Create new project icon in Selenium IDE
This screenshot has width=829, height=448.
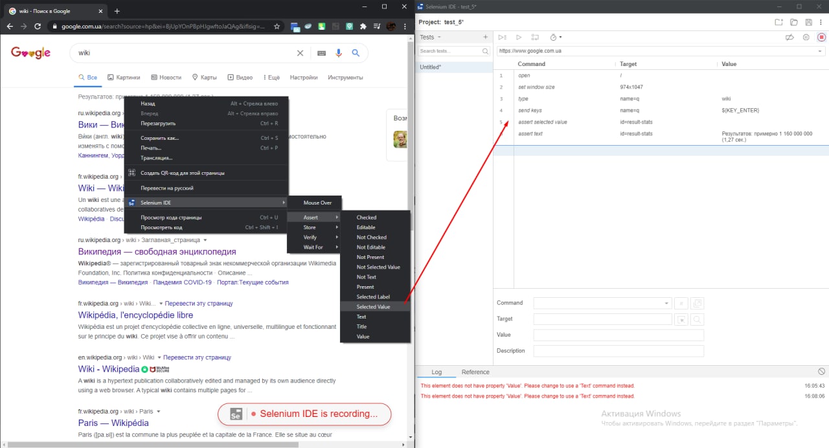click(778, 22)
